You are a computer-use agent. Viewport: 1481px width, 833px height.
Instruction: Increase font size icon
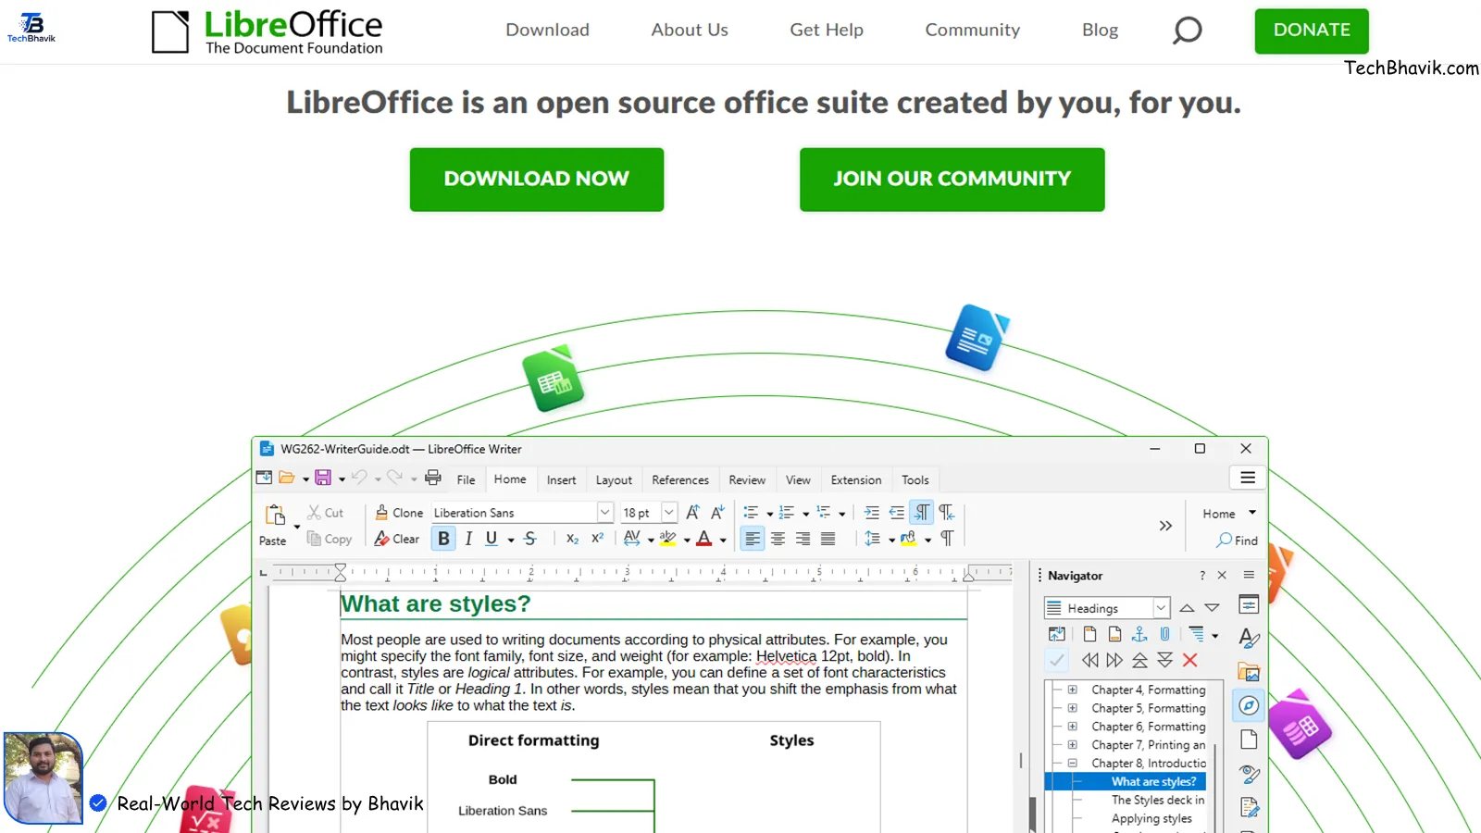click(x=692, y=513)
